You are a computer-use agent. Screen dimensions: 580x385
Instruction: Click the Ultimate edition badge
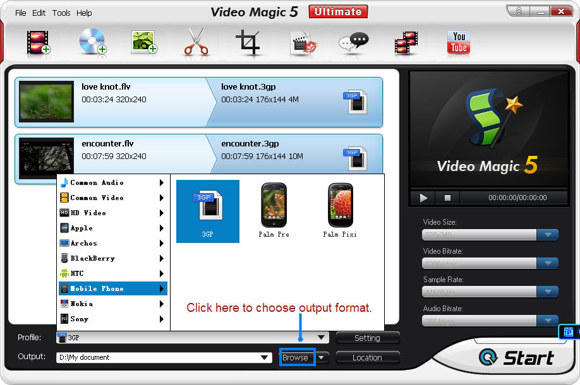point(338,11)
